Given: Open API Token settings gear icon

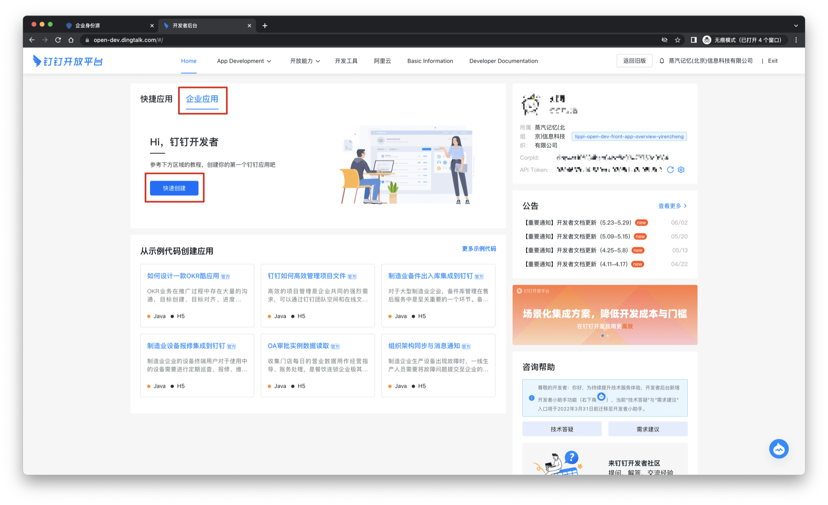Looking at the screenshot, I should 681,170.
